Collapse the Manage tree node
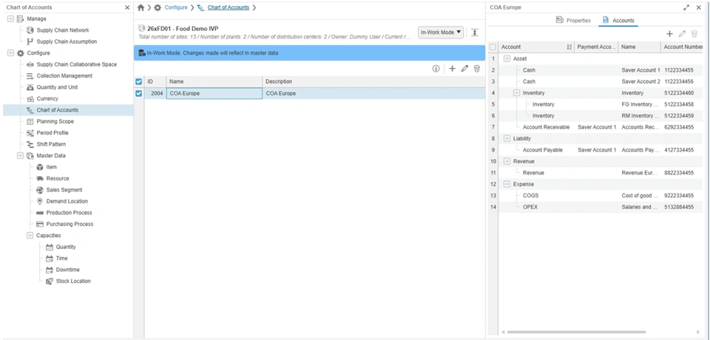Viewport: 710px width, 340px height. [10, 19]
